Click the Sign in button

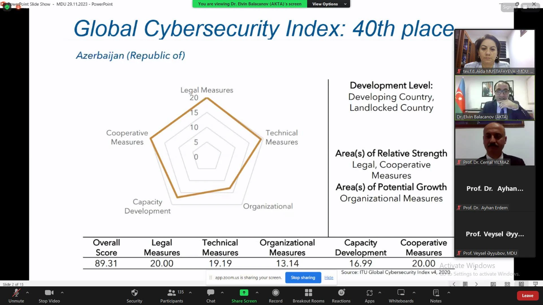509,7
